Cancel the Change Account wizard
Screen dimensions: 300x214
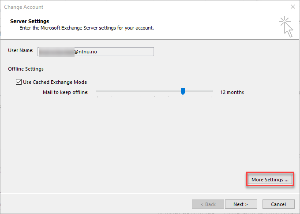tap(278, 204)
